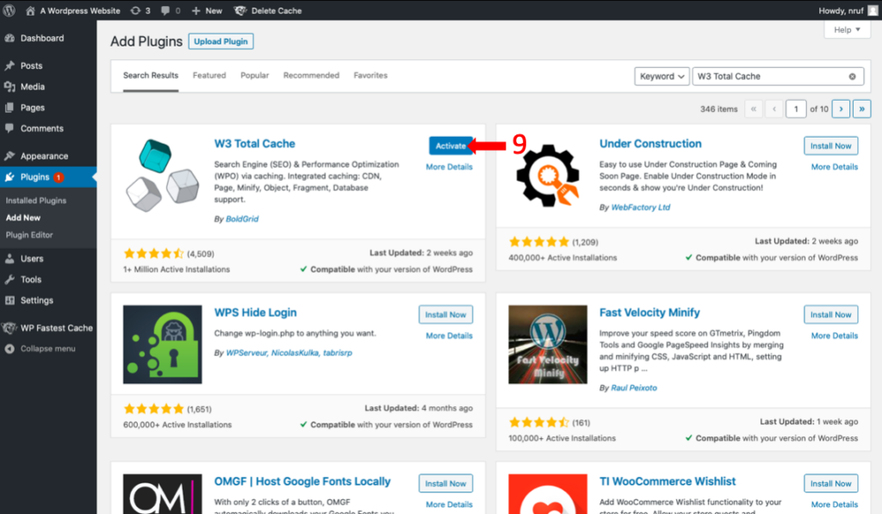882x514 pixels.
Task: Open the WordPress logo menu
Action: tap(10, 10)
